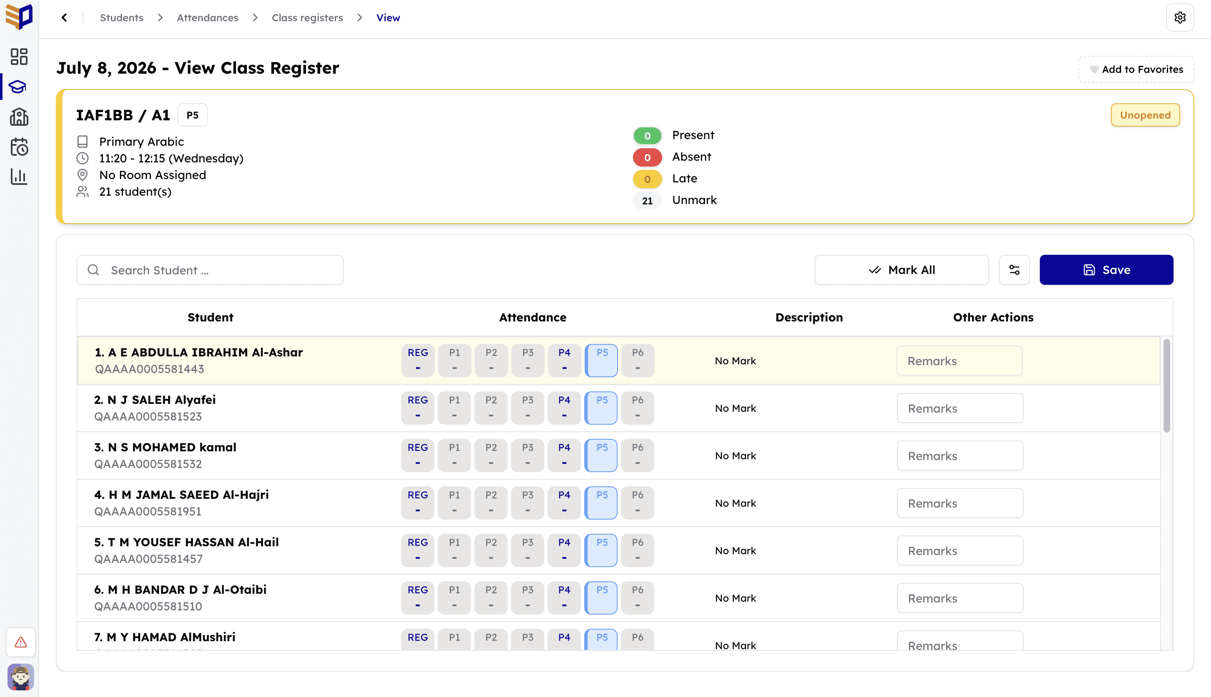Click REG cell for M Y HAMAD AlMushiri
1211x697 pixels.
tap(418, 639)
